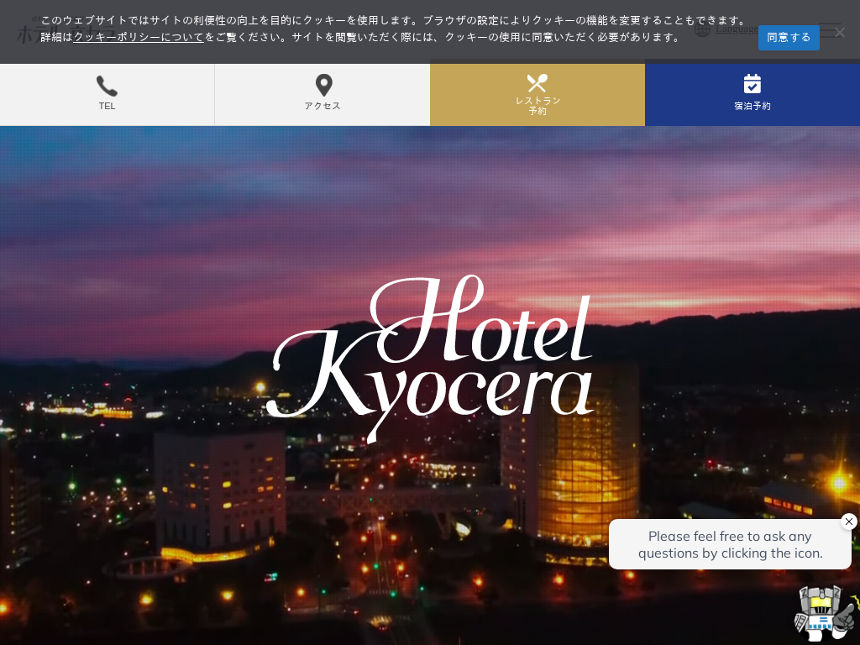Click the Hotel Kyocera logo
Viewport: 860px width, 645px height.
[x=430, y=359]
